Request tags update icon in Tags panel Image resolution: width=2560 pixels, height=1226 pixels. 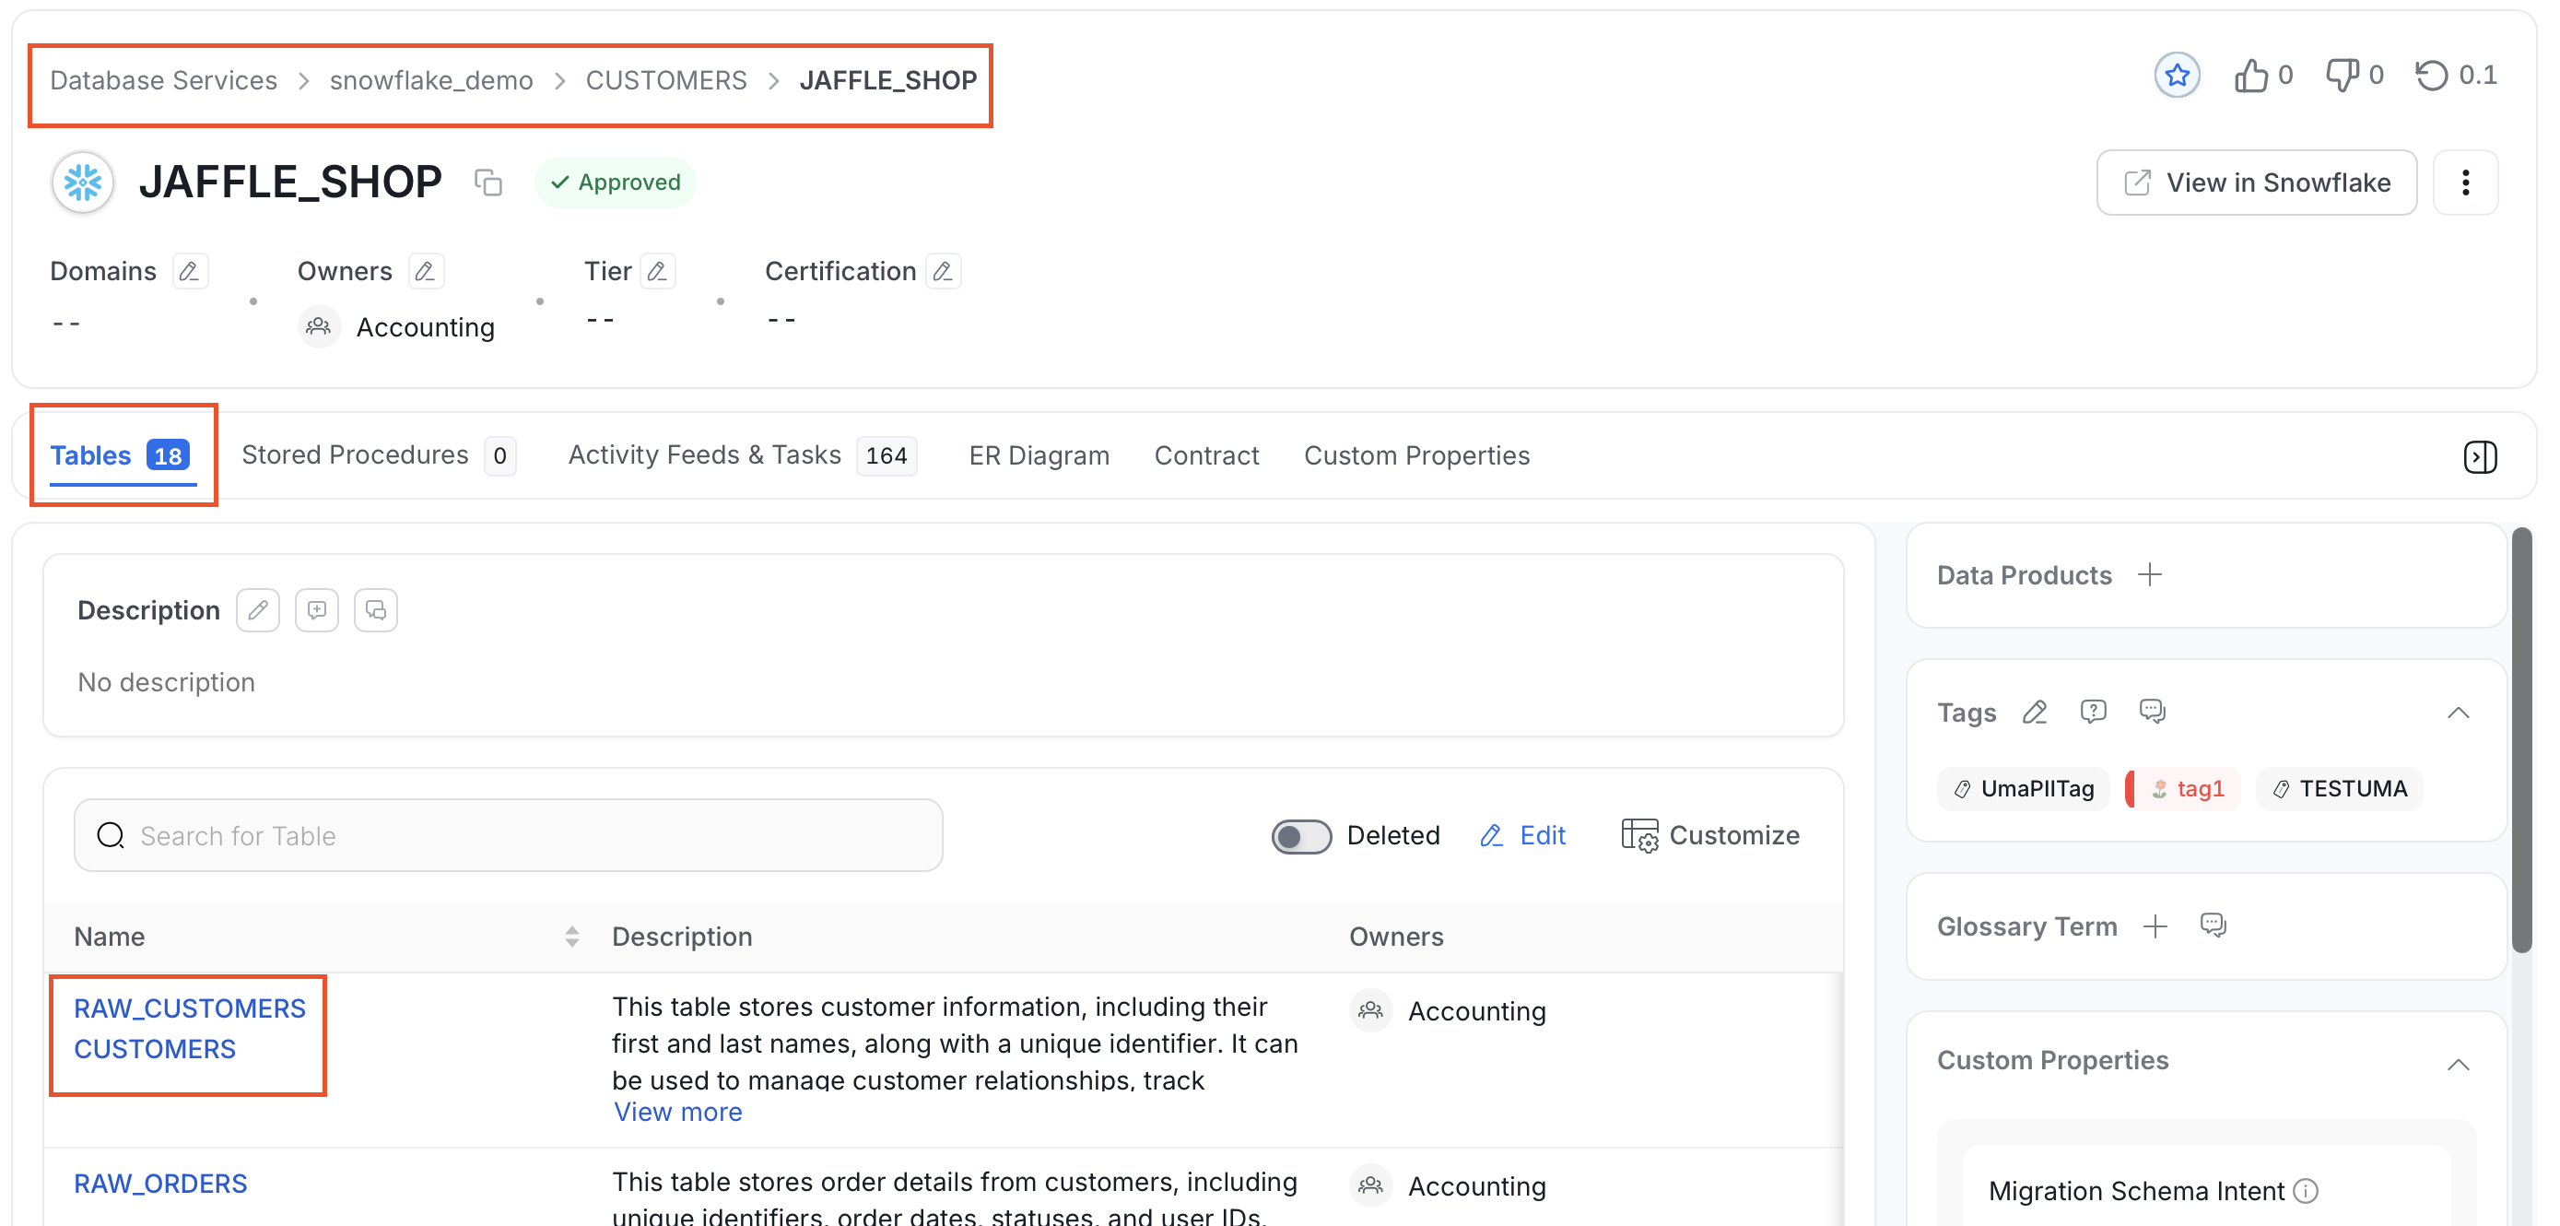pyautogui.click(x=2093, y=712)
